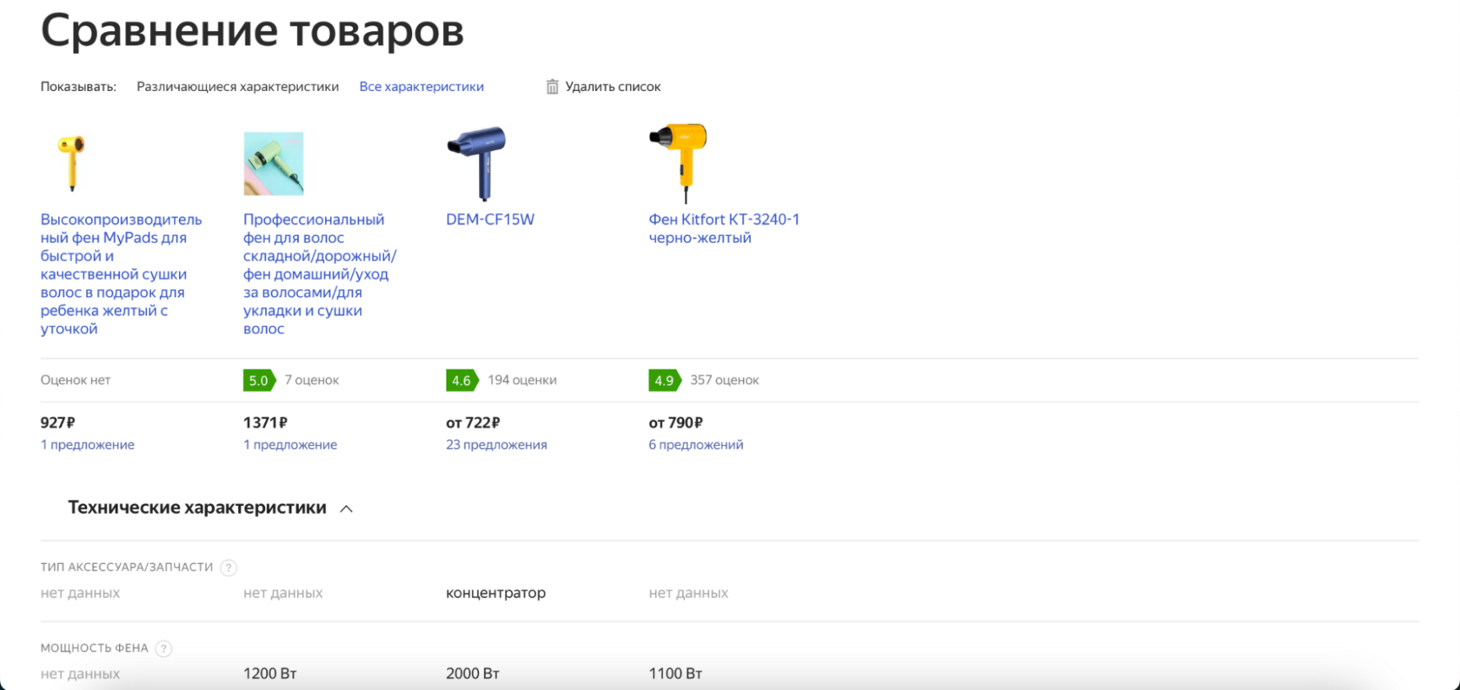Open the Kitfort KT-3240-1 hair dryer image
Image resolution: width=1460 pixels, height=690 pixels.
click(x=679, y=163)
